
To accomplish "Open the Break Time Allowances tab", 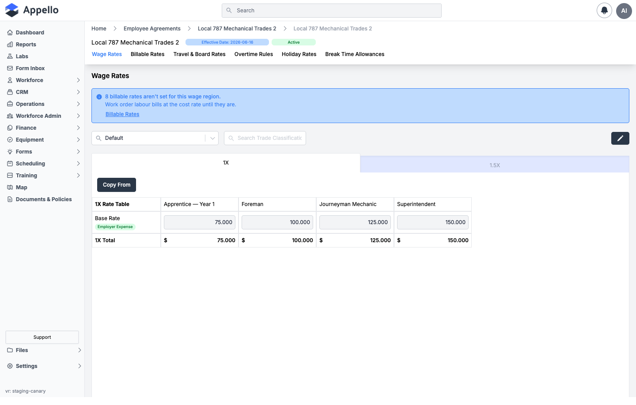I will pos(355,54).
